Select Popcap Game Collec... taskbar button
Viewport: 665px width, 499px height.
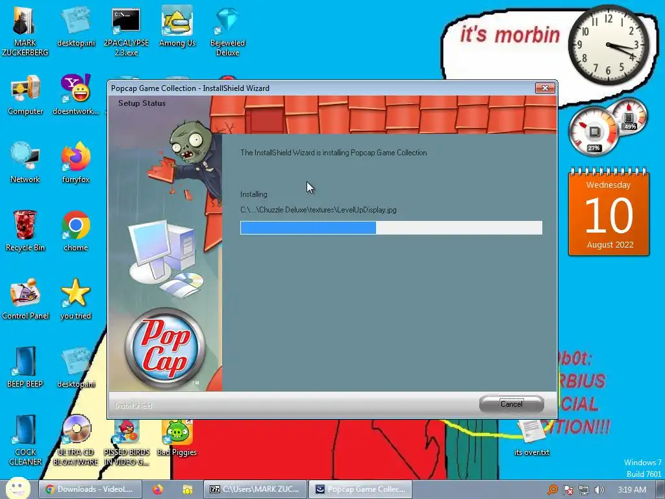[360, 489]
